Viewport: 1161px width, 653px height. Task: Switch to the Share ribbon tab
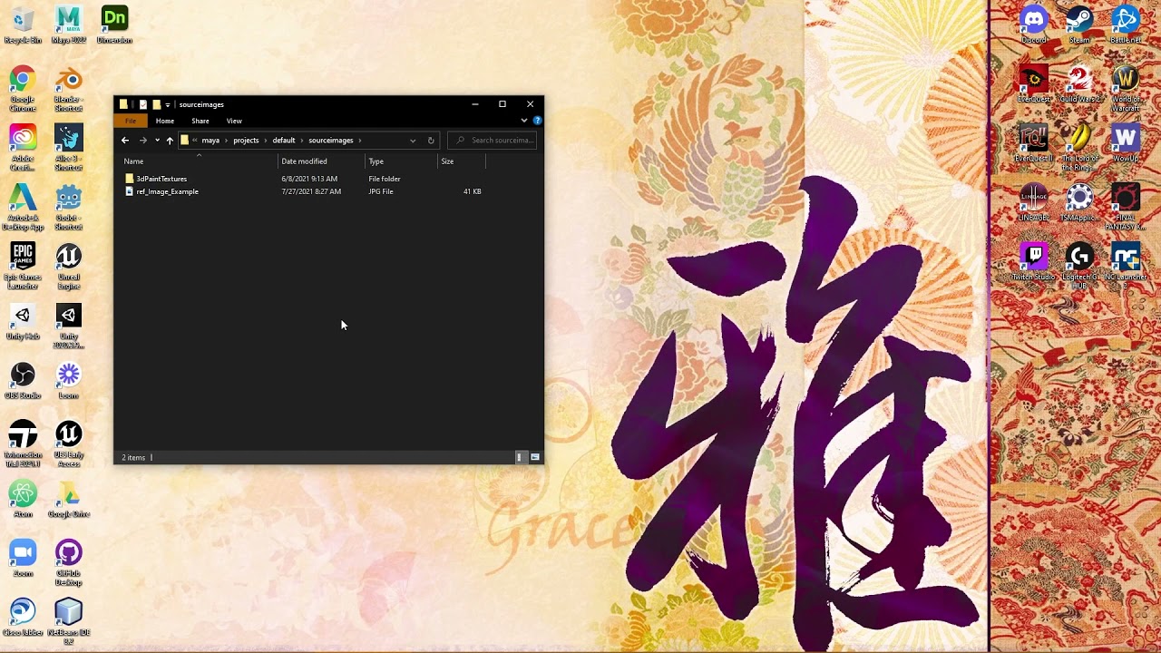pyautogui.click(x=200, y=121)
